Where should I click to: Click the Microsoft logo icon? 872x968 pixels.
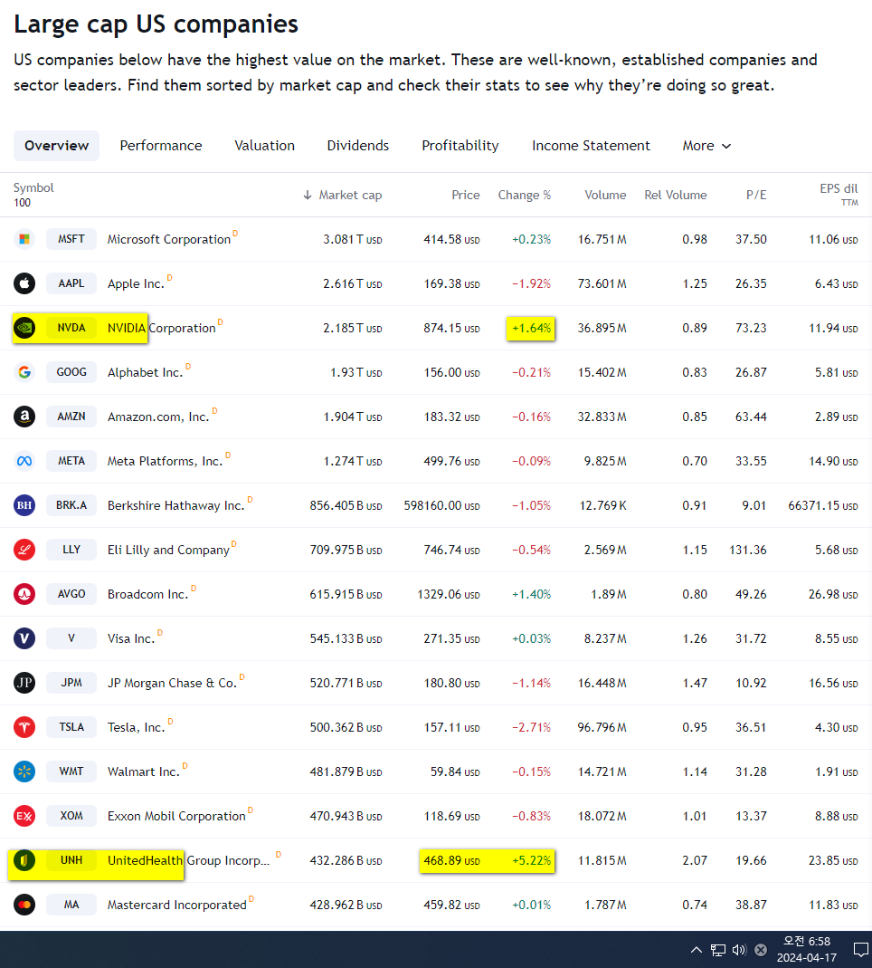tap(24, 239)
